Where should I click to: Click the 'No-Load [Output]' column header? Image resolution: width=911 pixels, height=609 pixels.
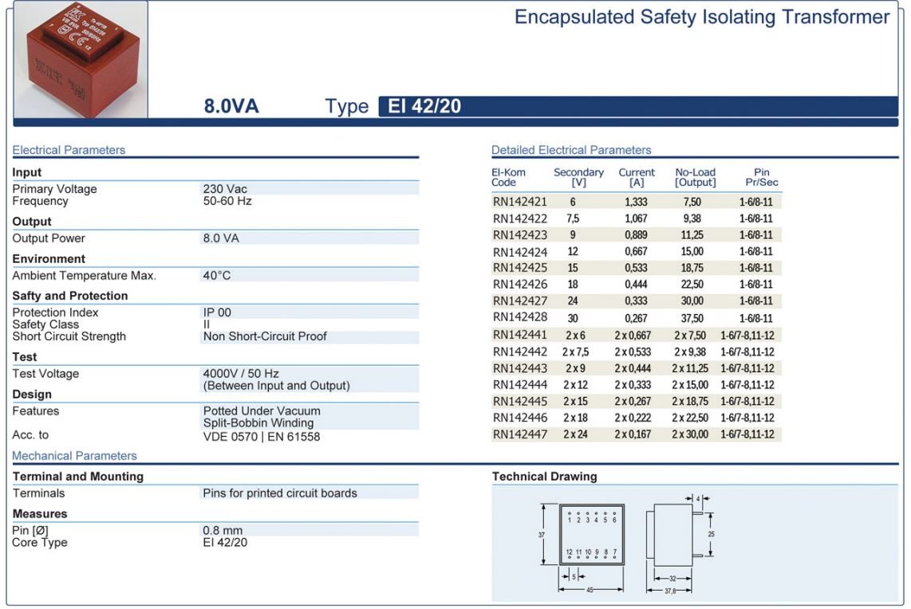click(695, 177)
